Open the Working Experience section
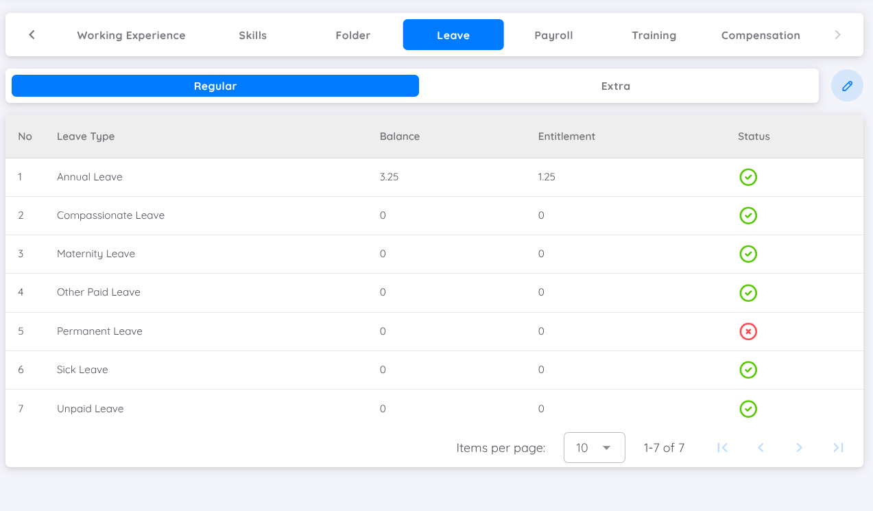Screen dimensions: 873x511 click(131, 35)
